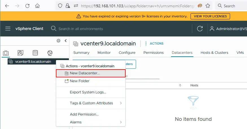
Task: Open the site permissions icon in address bar
Action: pyautogui.click(x=76, y=6)
